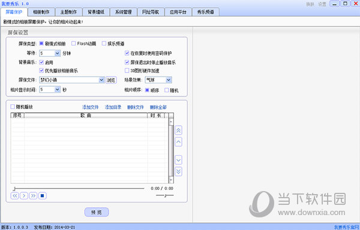The width and height of the screenshot is (360, 230).
Task: Move song to bottom of list
Action: point(178,171)
